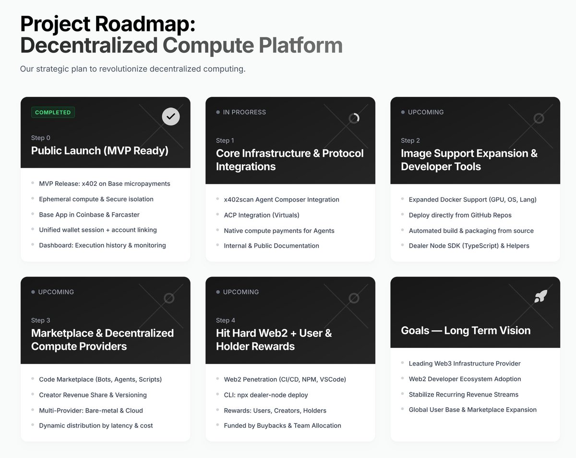
Task: Click Ephemeral compute & Secure isolation item
Action: click(96, 199)
